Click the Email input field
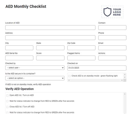Viewport: 131px width, 114px height. coord(112,48)
